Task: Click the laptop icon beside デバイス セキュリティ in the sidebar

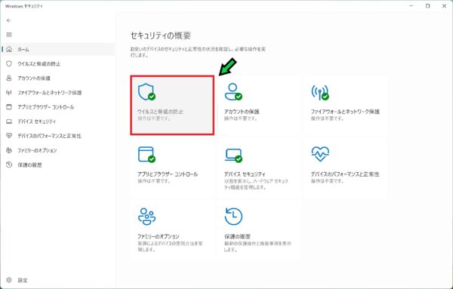Action: click(x=9, y=121)
